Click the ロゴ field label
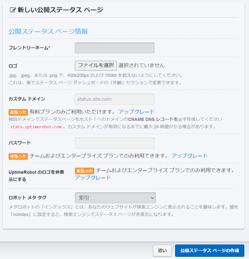 tap(13, 66)
